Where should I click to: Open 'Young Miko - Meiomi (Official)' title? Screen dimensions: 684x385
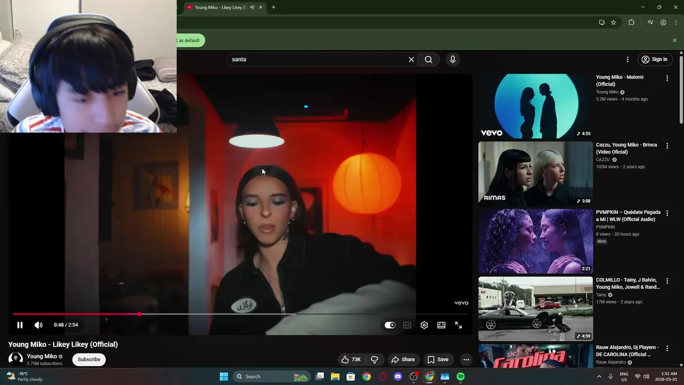(620, 81)
